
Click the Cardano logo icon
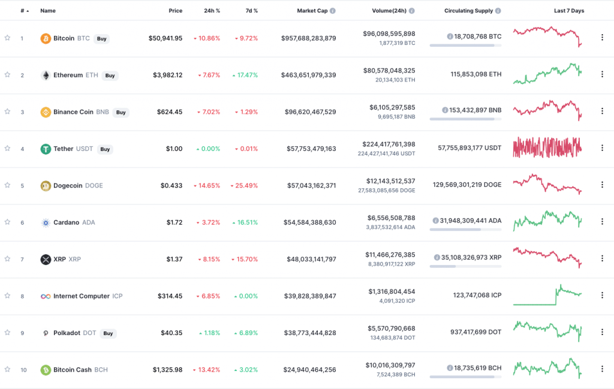[x=46, y=222]
